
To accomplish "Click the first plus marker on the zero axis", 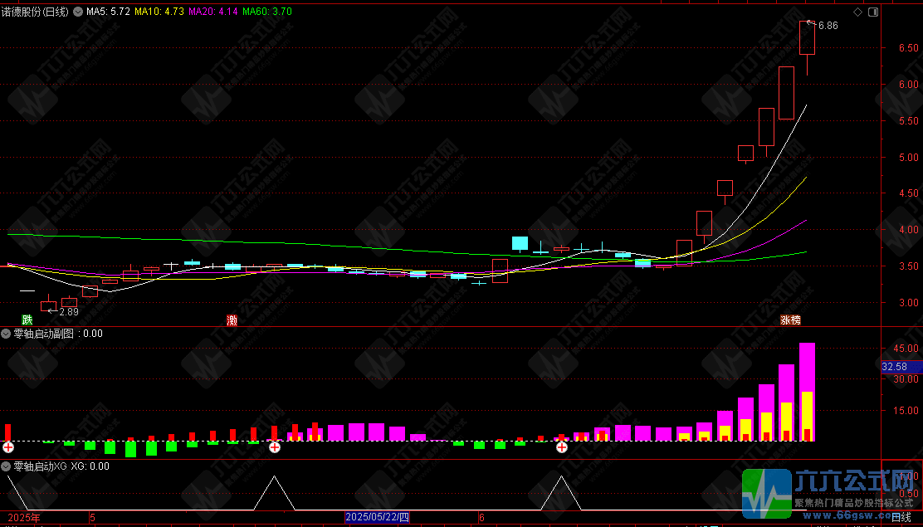I will pos(8,447).
